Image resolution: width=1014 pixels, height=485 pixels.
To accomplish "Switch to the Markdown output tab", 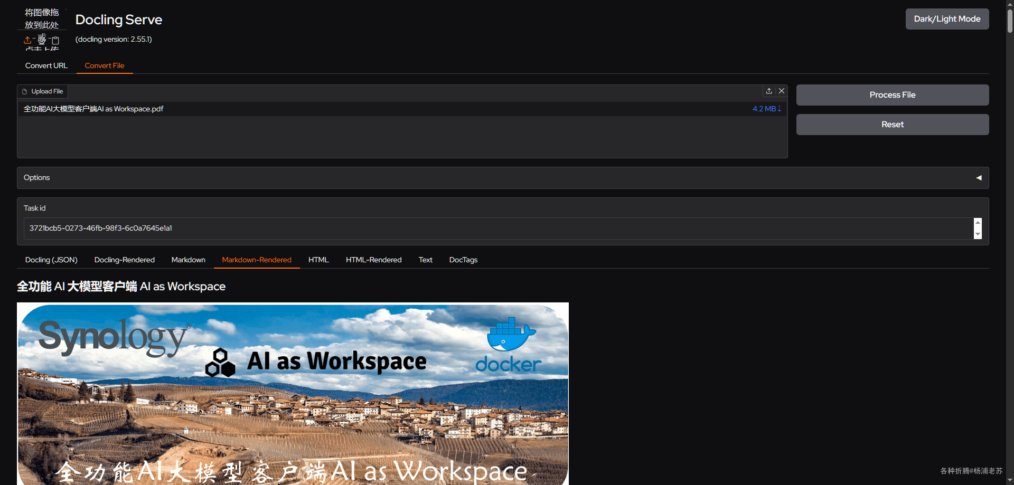I will (189, 260).
